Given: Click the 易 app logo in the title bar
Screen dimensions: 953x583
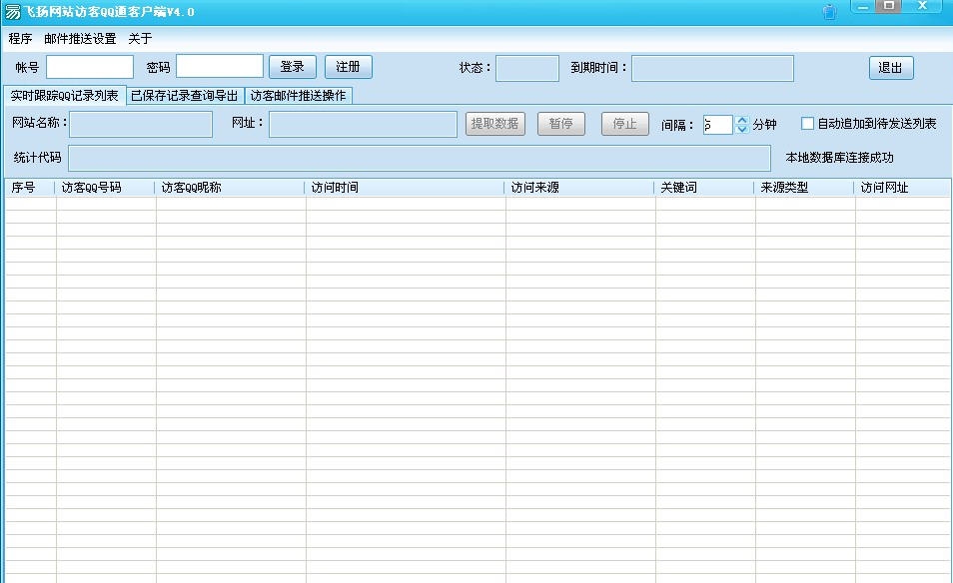Looking at the screenshot, I should [12, 10].
